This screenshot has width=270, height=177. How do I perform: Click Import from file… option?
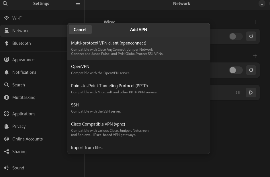point(88,147)
